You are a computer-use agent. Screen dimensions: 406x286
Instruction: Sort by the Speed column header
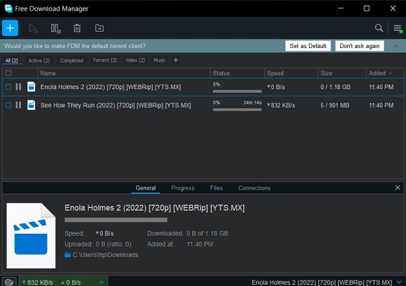pos(291,74)
